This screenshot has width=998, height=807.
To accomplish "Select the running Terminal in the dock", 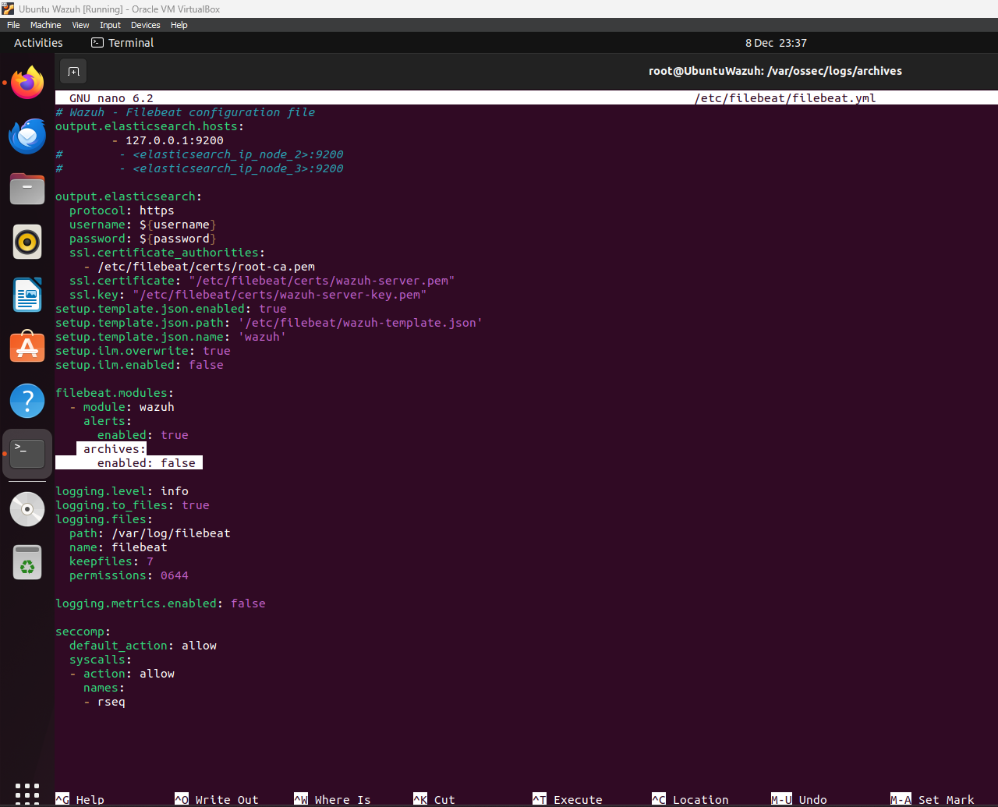I will pos(27,453).
